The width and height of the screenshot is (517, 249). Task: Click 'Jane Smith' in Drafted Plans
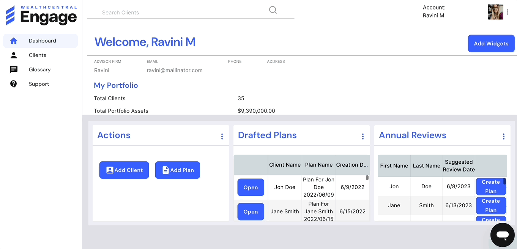pos(285,211)
